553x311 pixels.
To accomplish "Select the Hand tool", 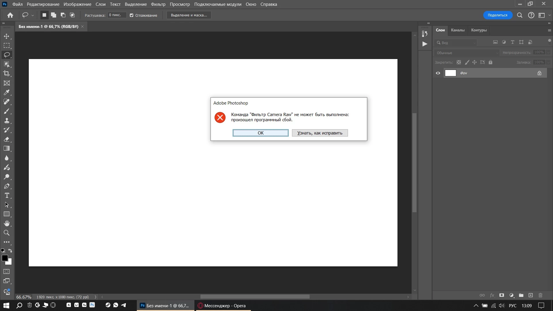I will [7, 223].
